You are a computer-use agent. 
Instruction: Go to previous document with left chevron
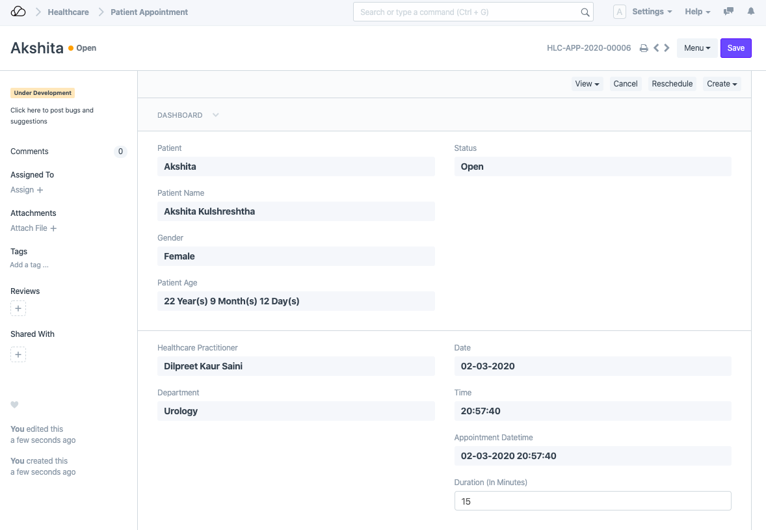pos(656,48)
